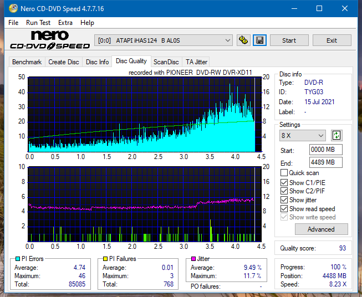The width and height of the screenshot is (362, 297).
Task: Open the drive options tools icon
Action: 243,40
